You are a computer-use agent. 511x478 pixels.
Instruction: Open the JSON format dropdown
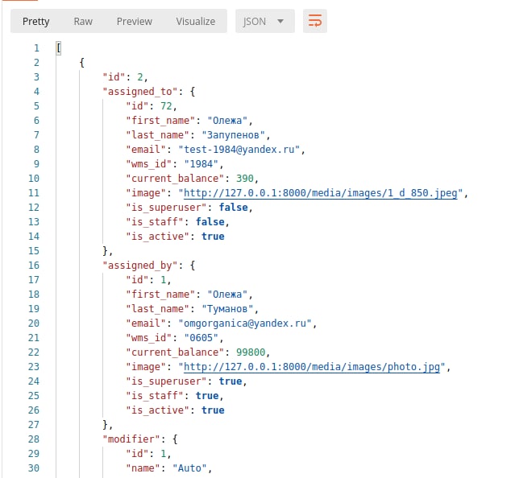pos(265,22)
